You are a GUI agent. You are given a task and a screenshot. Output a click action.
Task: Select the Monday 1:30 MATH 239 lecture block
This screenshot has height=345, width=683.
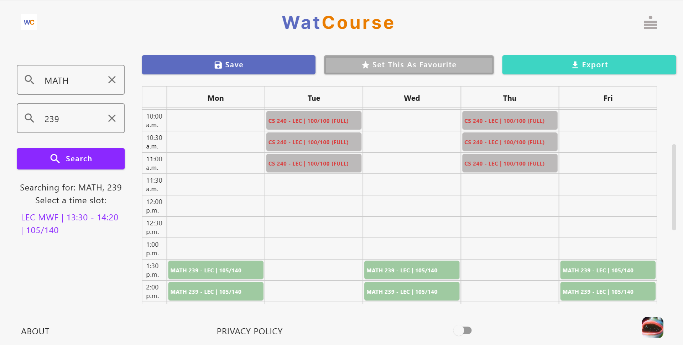215,270
